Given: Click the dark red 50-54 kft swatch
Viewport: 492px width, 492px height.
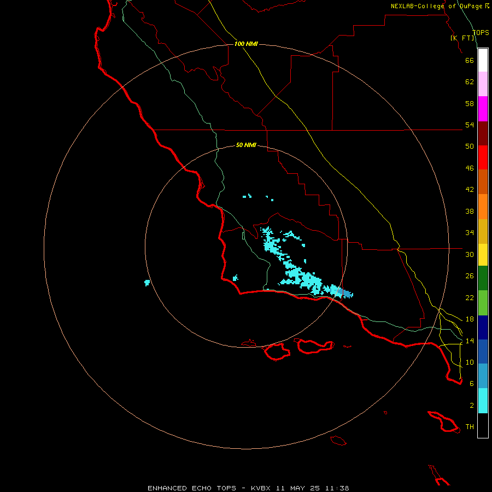Looking at the screenshot, I should coord(483,133).
